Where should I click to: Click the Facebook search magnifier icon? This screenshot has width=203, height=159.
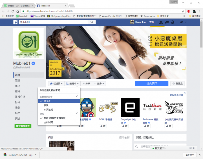[92, 22]
